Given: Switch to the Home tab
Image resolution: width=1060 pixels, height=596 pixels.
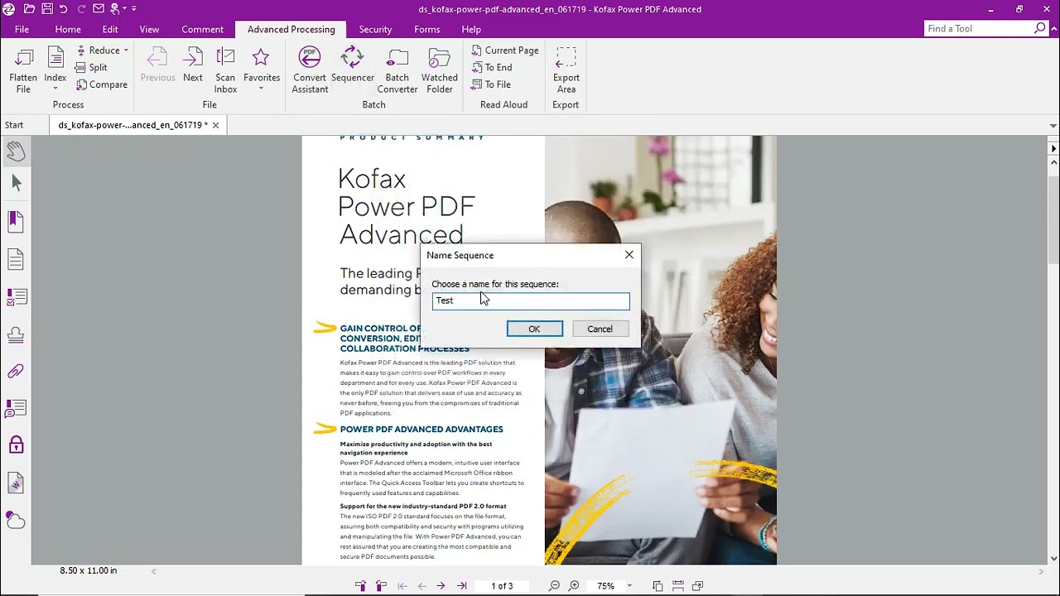Looking at the screenshot, I should (x=68, y=29).
